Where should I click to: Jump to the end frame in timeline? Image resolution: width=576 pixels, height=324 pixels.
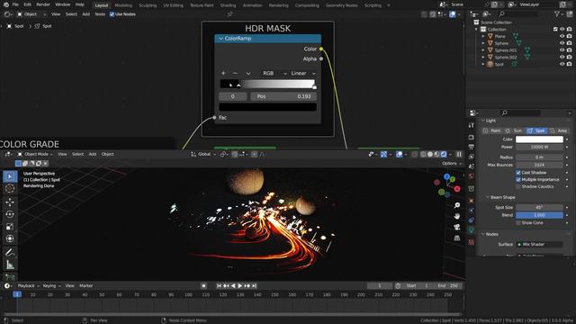pos(254,286)
